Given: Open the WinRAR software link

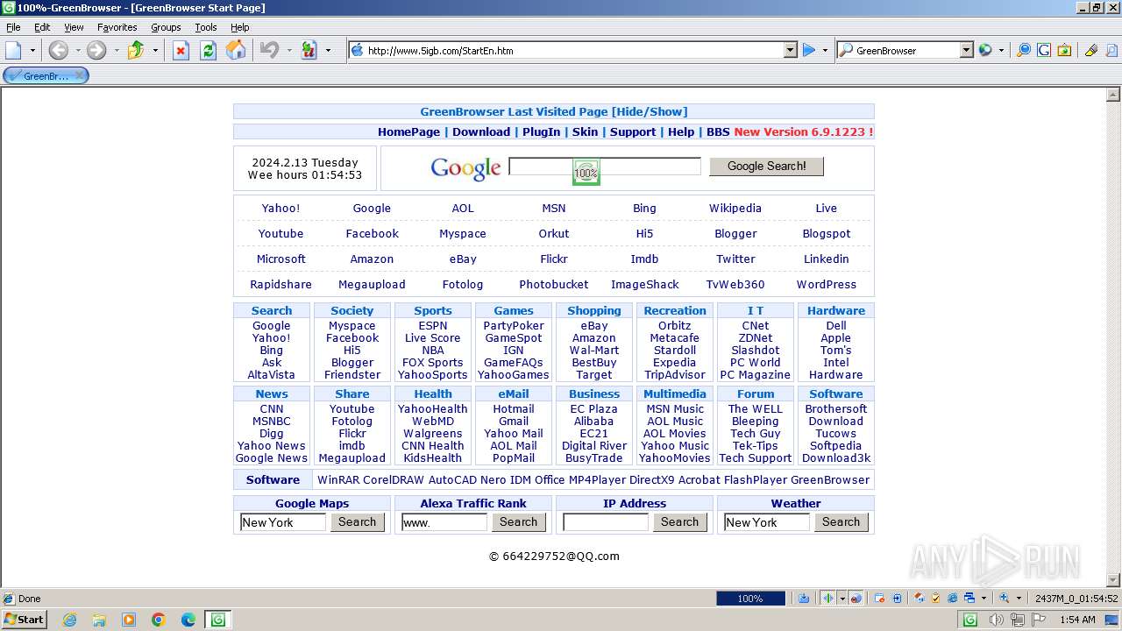Looking at the screenshot, I should tap(338, 480).
